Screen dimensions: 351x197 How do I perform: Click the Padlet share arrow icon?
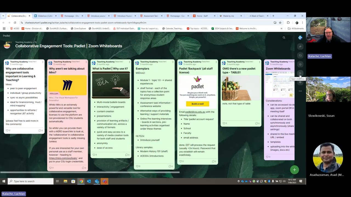300,47
